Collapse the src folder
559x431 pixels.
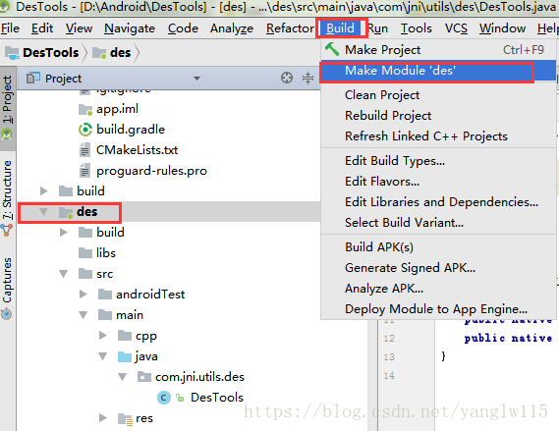64,274
